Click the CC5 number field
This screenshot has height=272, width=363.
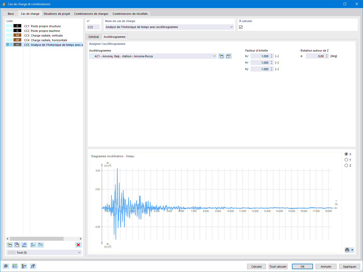pos(93,27)
